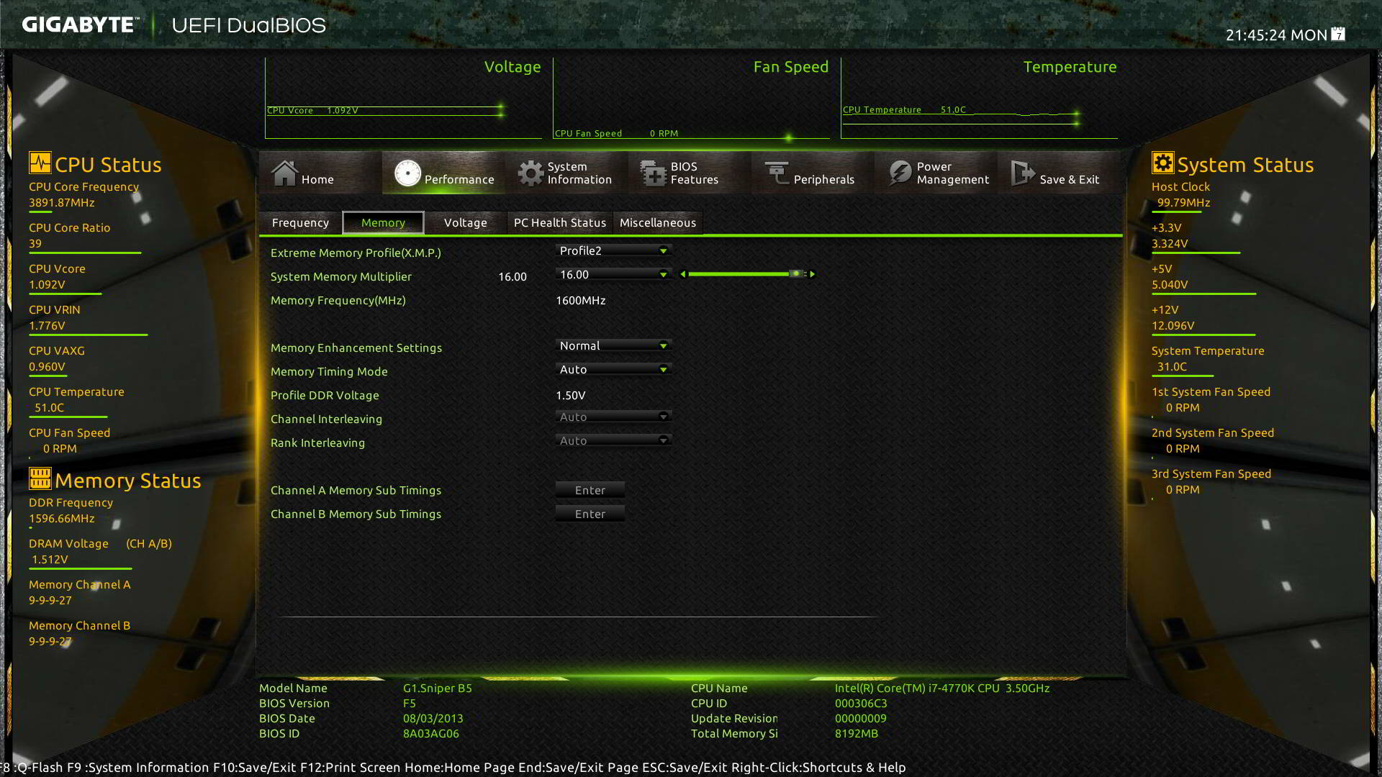1382x777 pixels.
Task: Click the BIOS Features chip icon
Action: tap(654, 173)
